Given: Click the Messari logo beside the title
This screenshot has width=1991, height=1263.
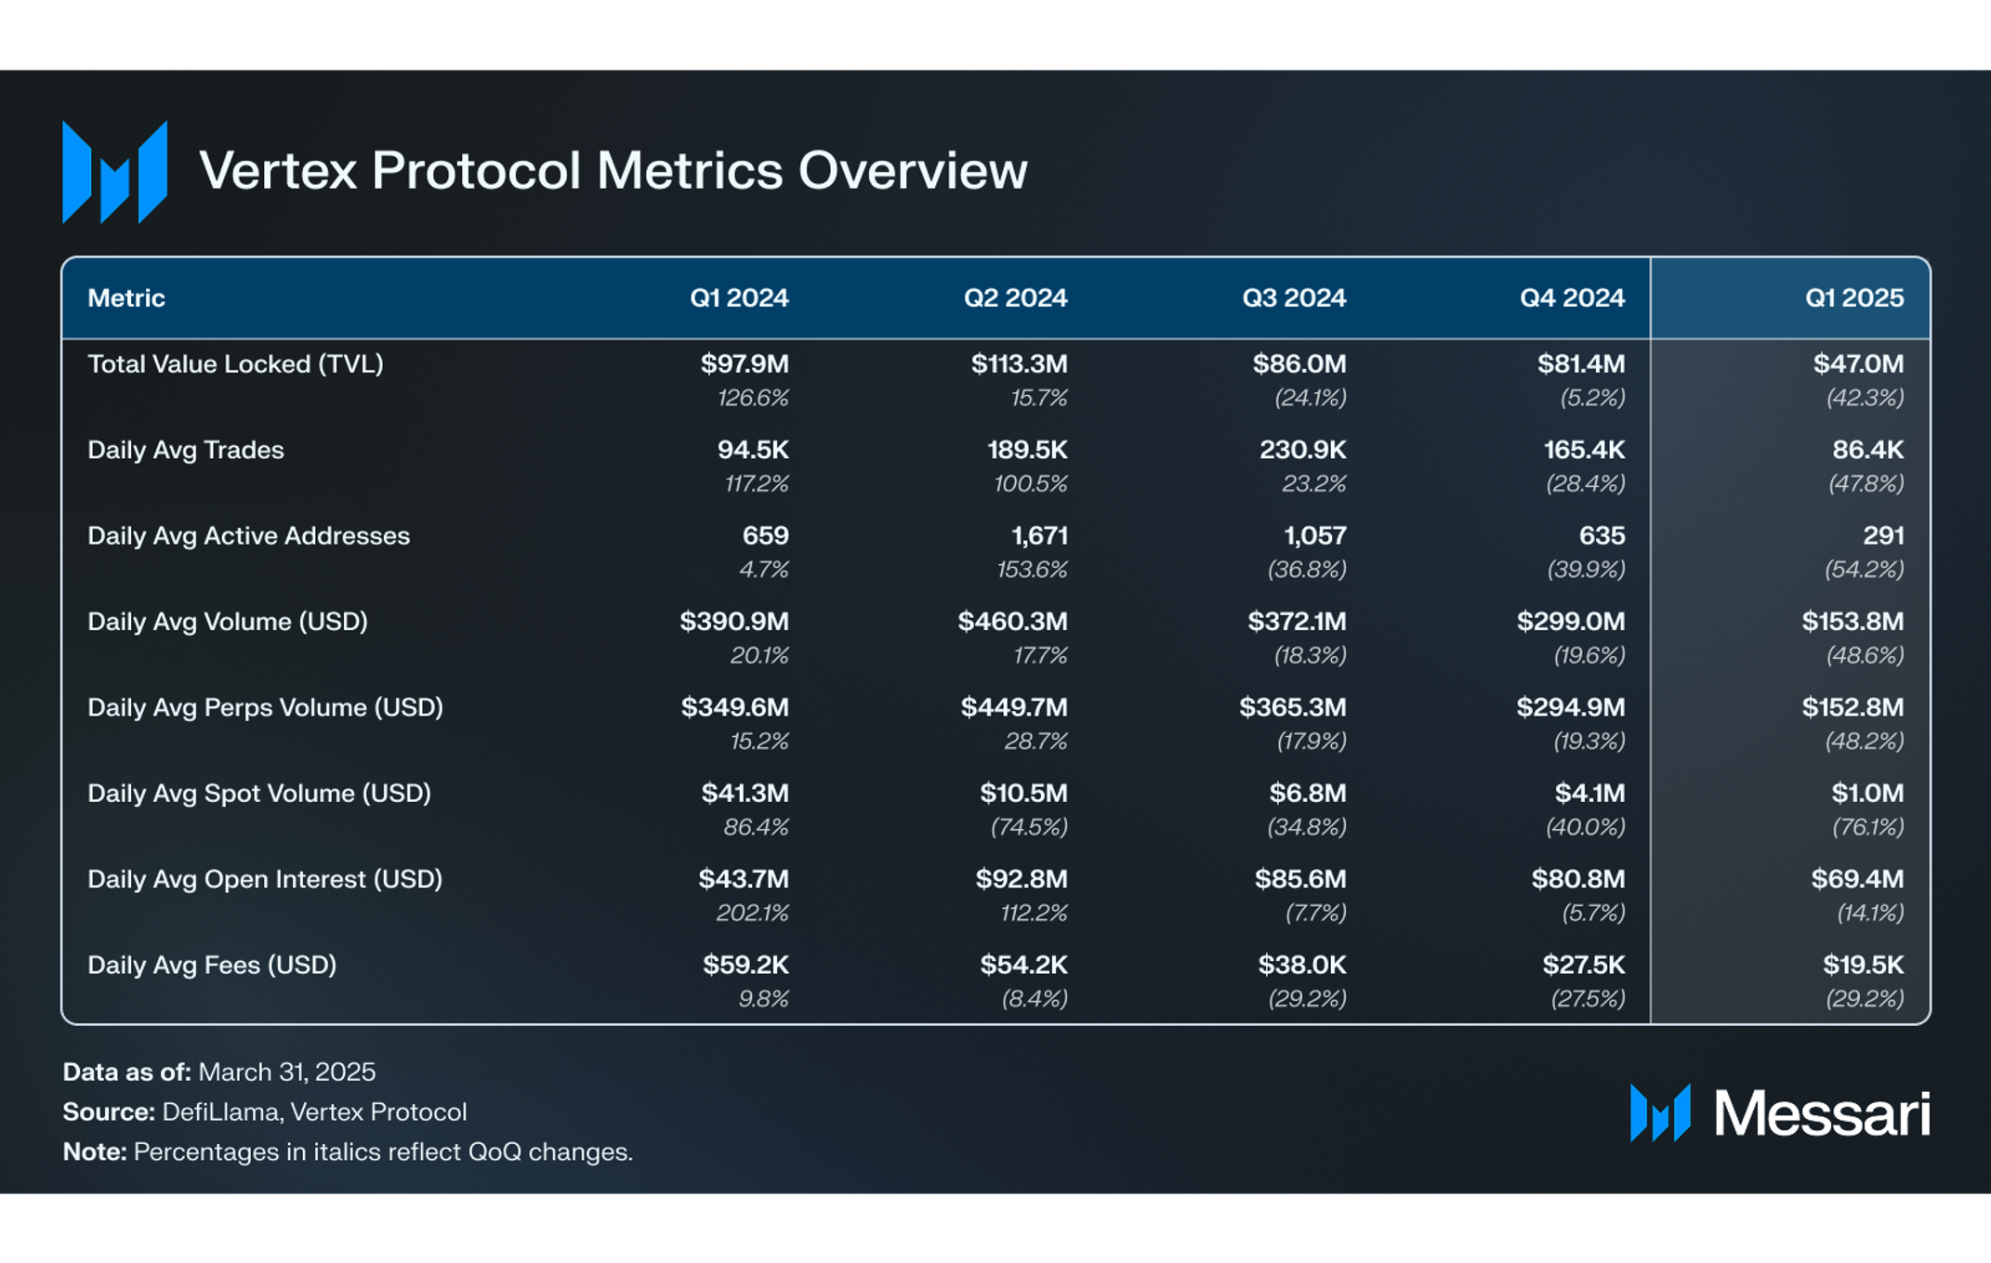Looking at the screenshot, I should [x=114, y=172].
